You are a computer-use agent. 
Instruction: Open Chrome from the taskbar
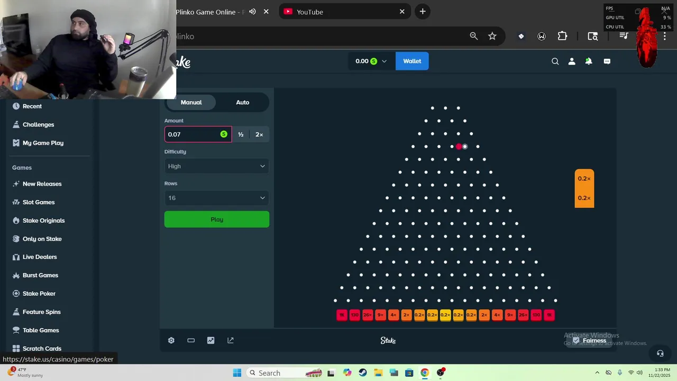[425, 373]
